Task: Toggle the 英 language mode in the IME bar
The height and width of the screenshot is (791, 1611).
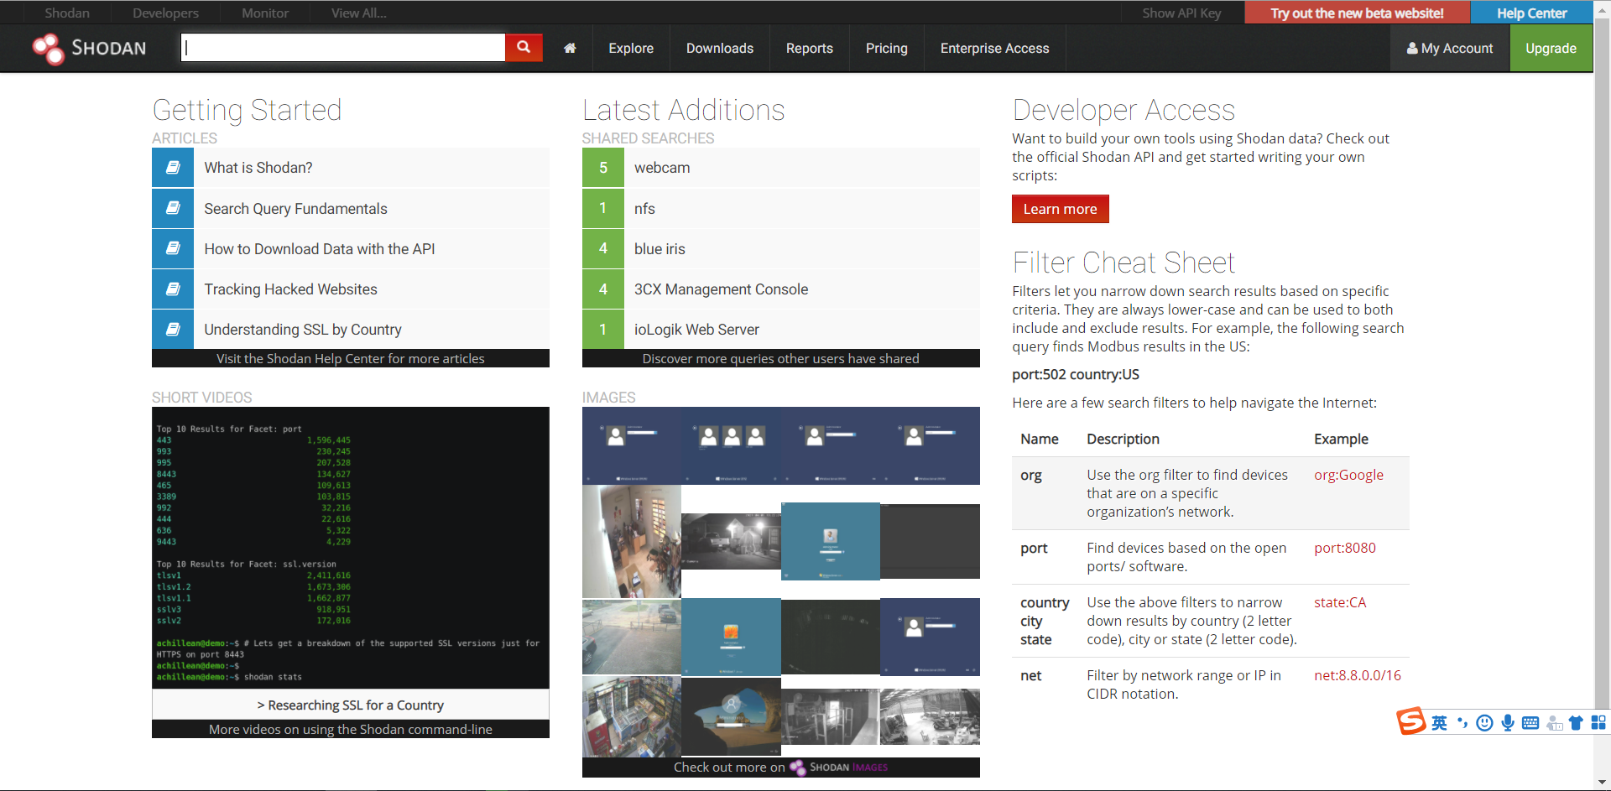Action: click(1439, 723)
